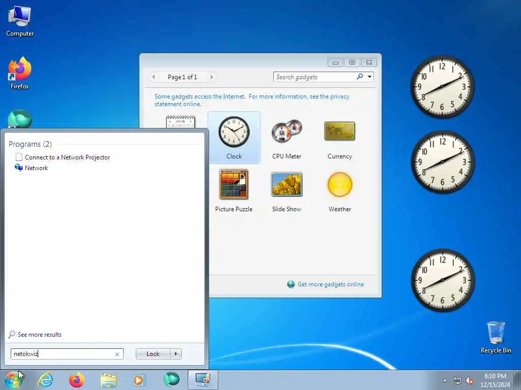Click the muted volume tray icon

470,381
